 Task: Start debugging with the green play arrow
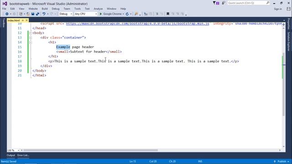[101, 14]
